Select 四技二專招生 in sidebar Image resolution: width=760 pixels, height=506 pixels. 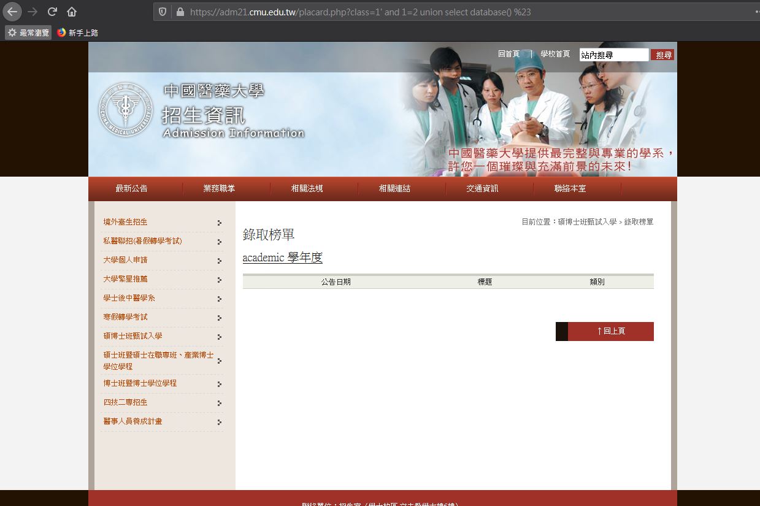(125, 402)
